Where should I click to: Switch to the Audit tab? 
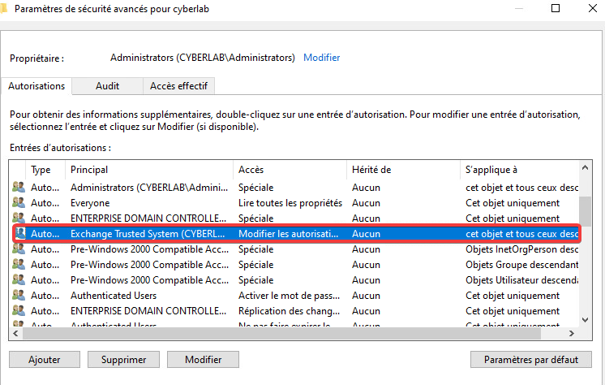pos(107,86)
